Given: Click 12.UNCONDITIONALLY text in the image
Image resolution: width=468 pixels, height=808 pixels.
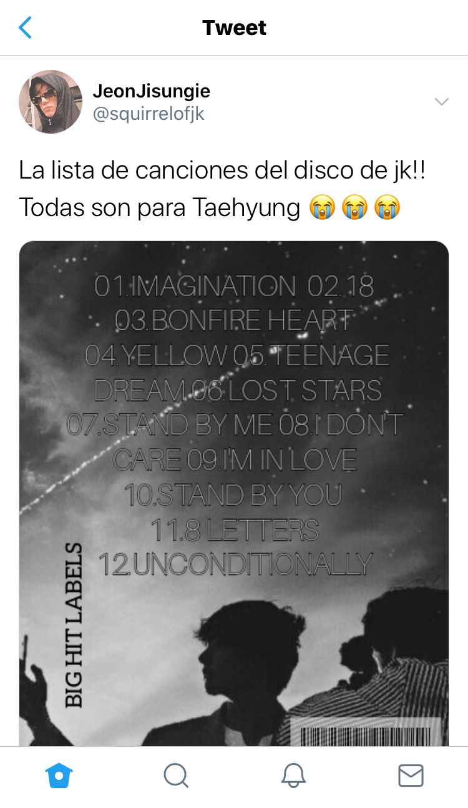Looking at the screenshot, I should pos(235,564).
